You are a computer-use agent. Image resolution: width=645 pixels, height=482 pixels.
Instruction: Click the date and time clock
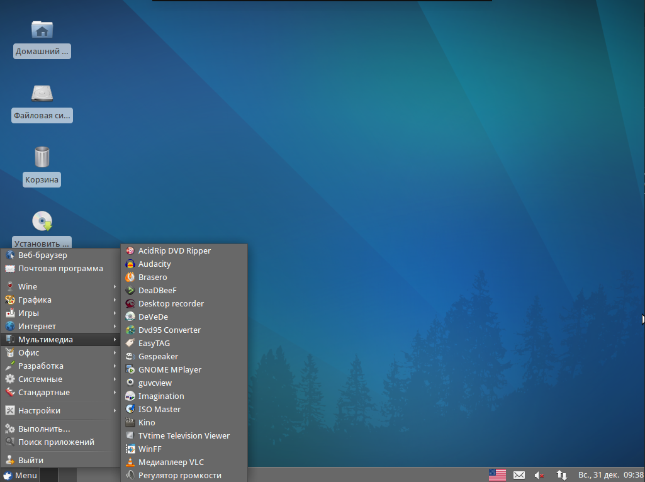(x=610, y=474)
